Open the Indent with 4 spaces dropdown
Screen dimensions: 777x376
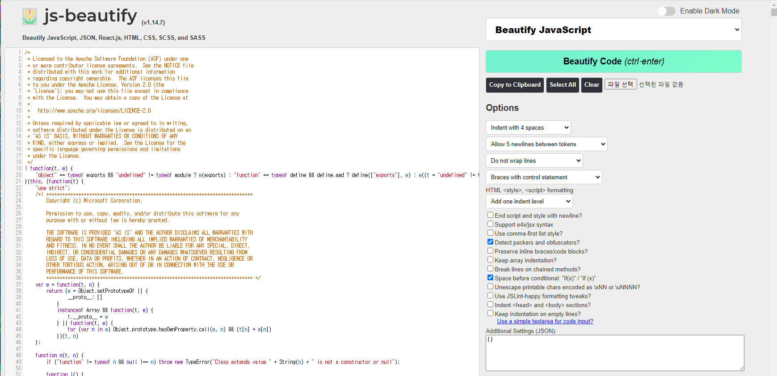click(528, 127)
